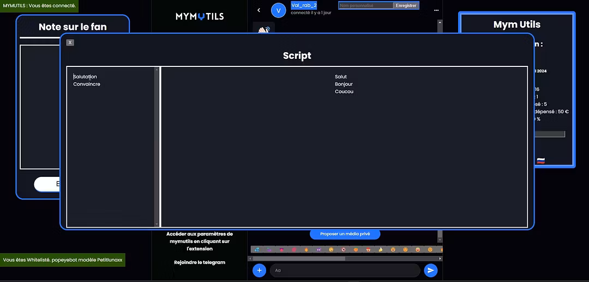This screenshot has width=589, height=282.
Task: Close the Script popup with the X
Action: click(x=70, y=42)
